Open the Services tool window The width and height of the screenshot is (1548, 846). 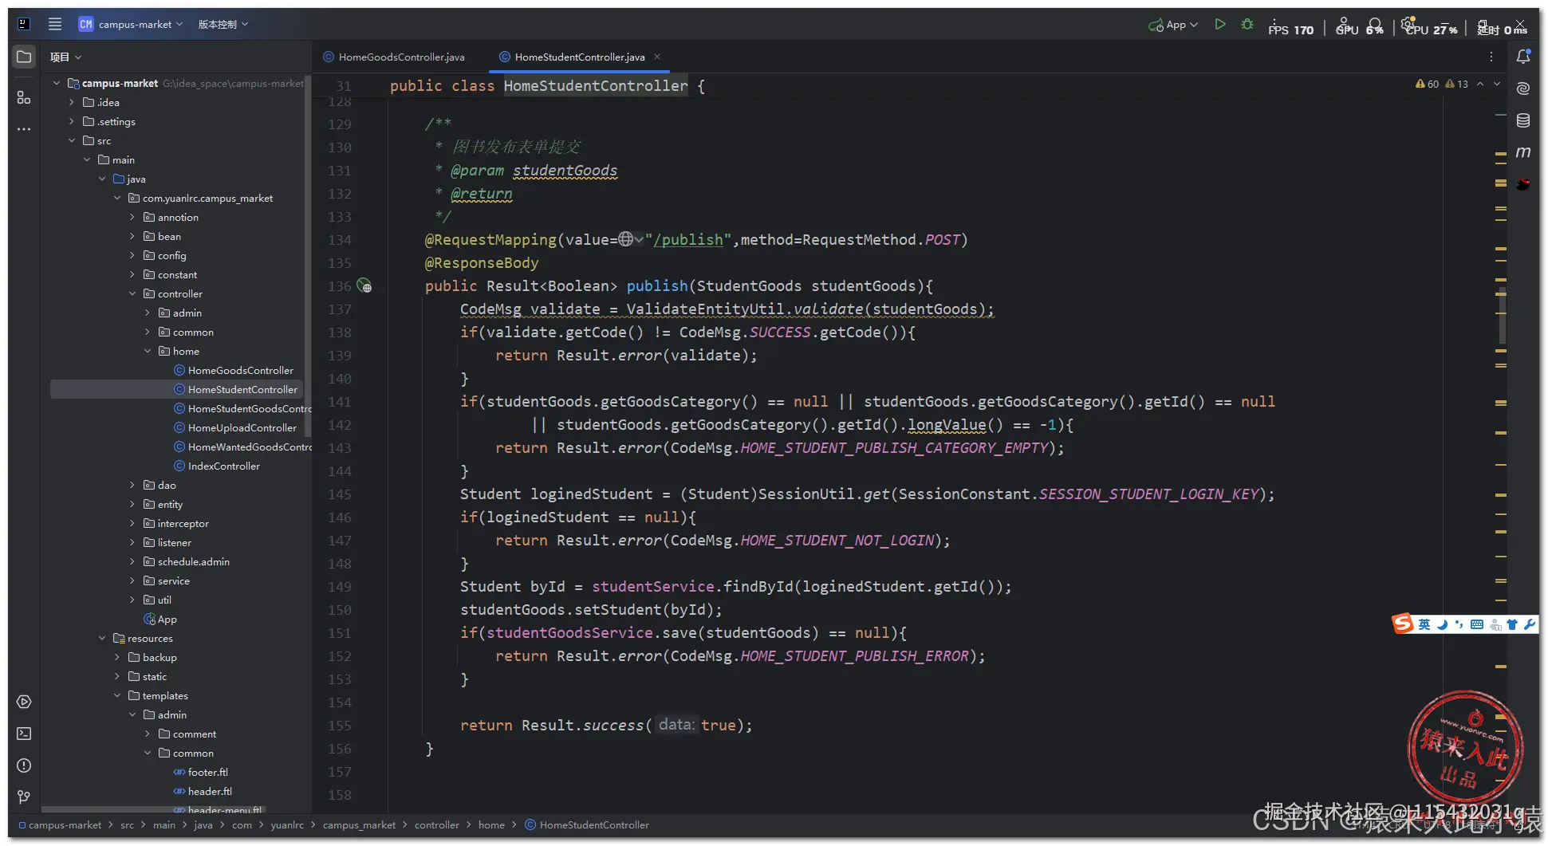click(x=24, y=702)
